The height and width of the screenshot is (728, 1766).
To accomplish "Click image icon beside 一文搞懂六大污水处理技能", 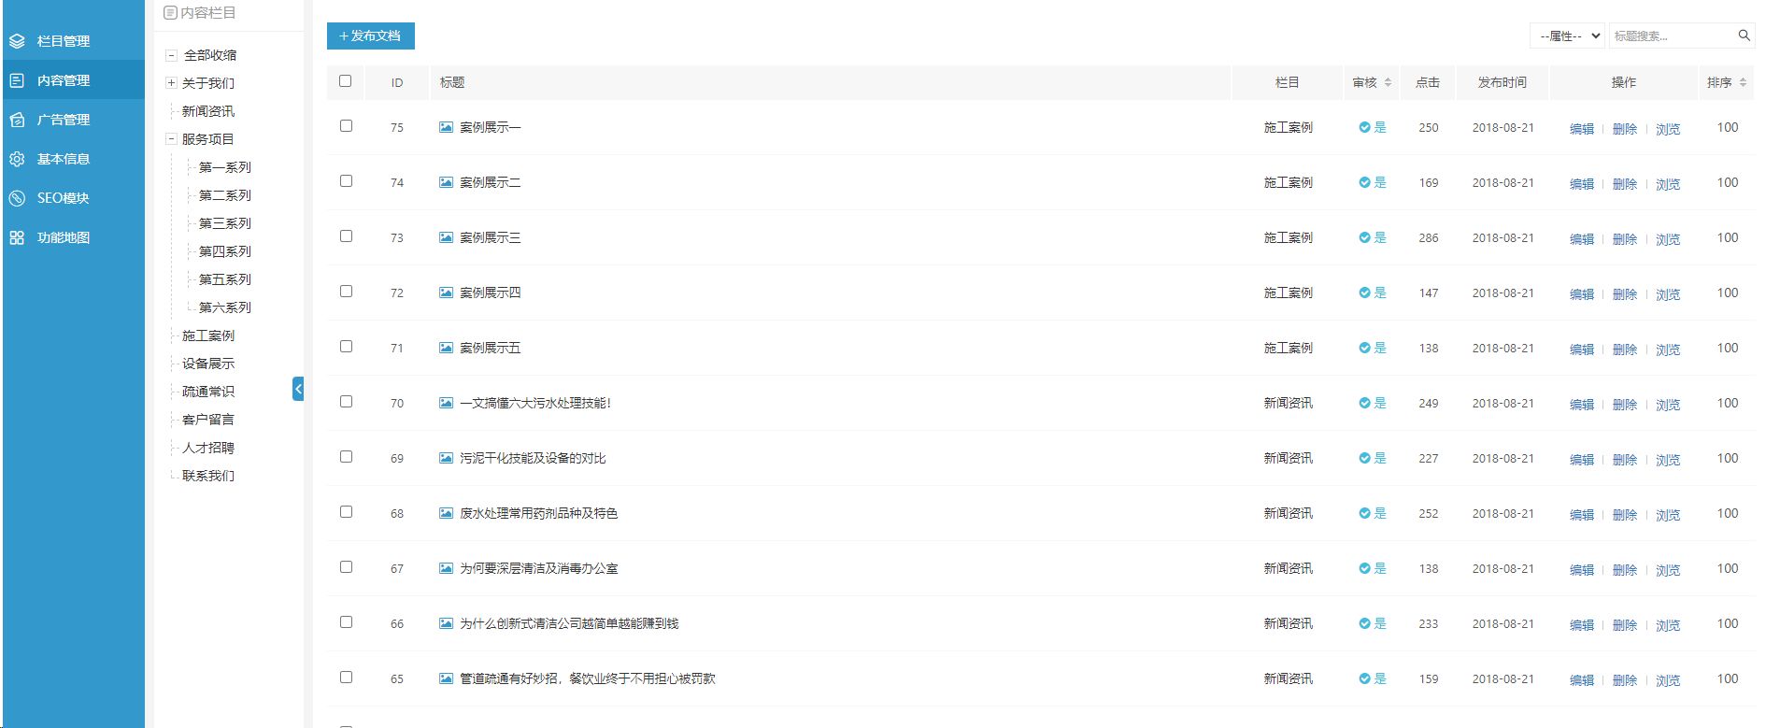I will tap(446, 403).
